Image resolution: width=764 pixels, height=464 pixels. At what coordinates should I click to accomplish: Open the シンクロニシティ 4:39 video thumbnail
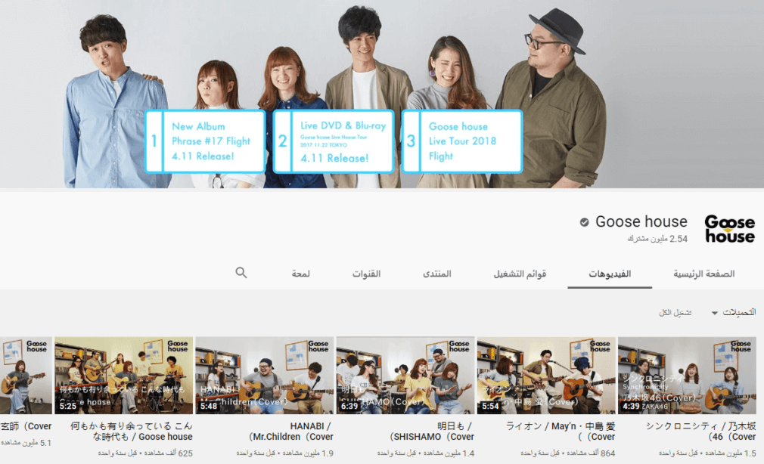[687, 376]
